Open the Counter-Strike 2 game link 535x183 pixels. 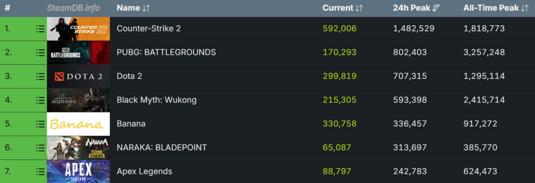148,29
